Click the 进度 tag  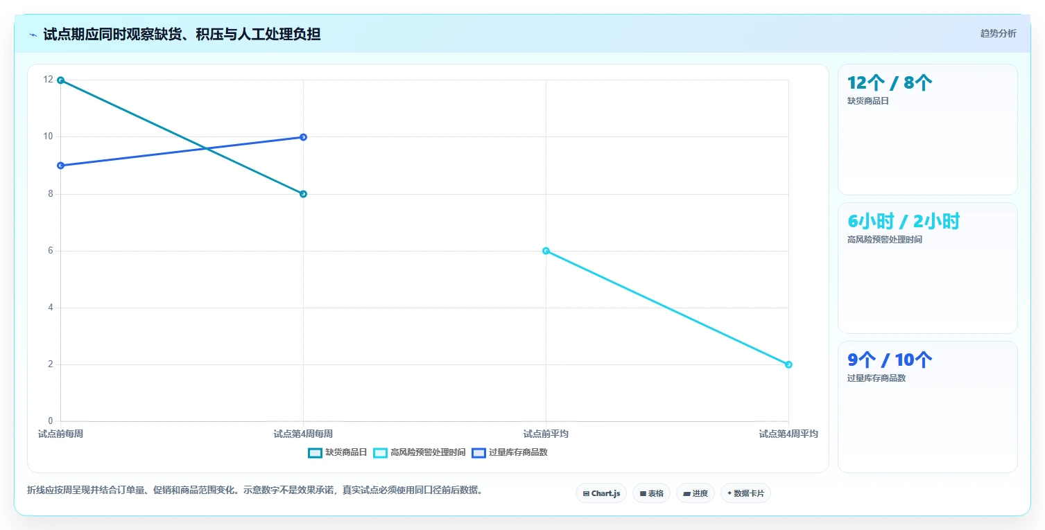(696, 493)
